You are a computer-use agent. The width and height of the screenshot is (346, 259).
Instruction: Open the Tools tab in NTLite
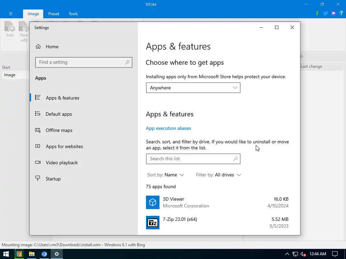(x=73, y=13)
